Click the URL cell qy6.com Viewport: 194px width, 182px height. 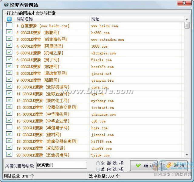pyautogui.click(x=98, y=121)
